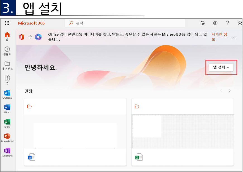Viewport: 243px width, 172px height.
Task: Show next recommended items arrow
Action: [x=230, y=91]
